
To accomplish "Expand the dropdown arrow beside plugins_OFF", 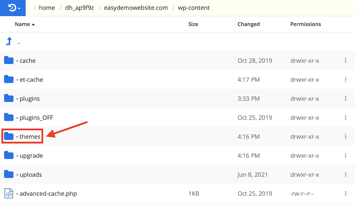I will tap(17, 118).
